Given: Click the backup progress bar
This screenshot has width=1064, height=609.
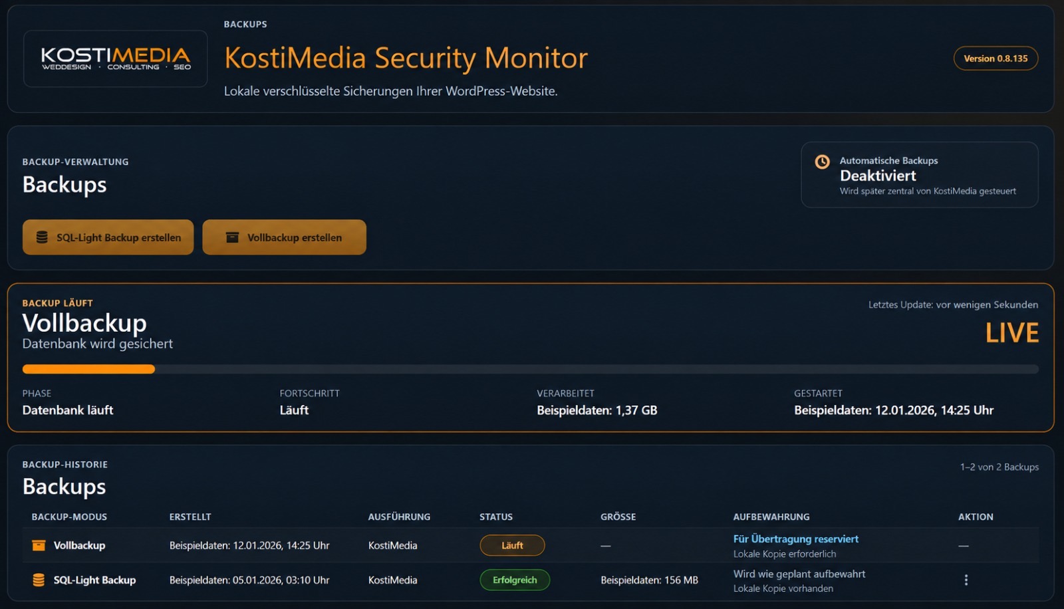Looking at the screenshot, I should (x=530, y=369).
